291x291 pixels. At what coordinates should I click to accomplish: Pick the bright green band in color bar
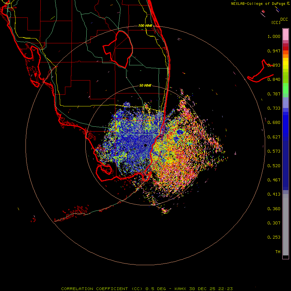286,88
